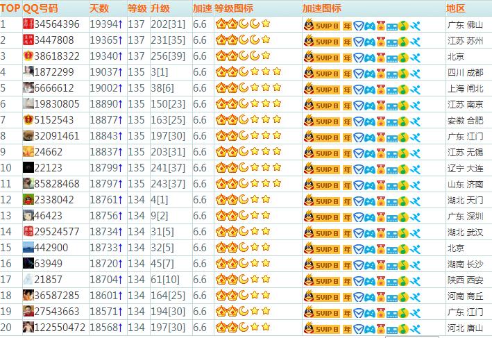Click the medal icon in 6666612's row
492x338 pixels.
[x=380, y=90]
